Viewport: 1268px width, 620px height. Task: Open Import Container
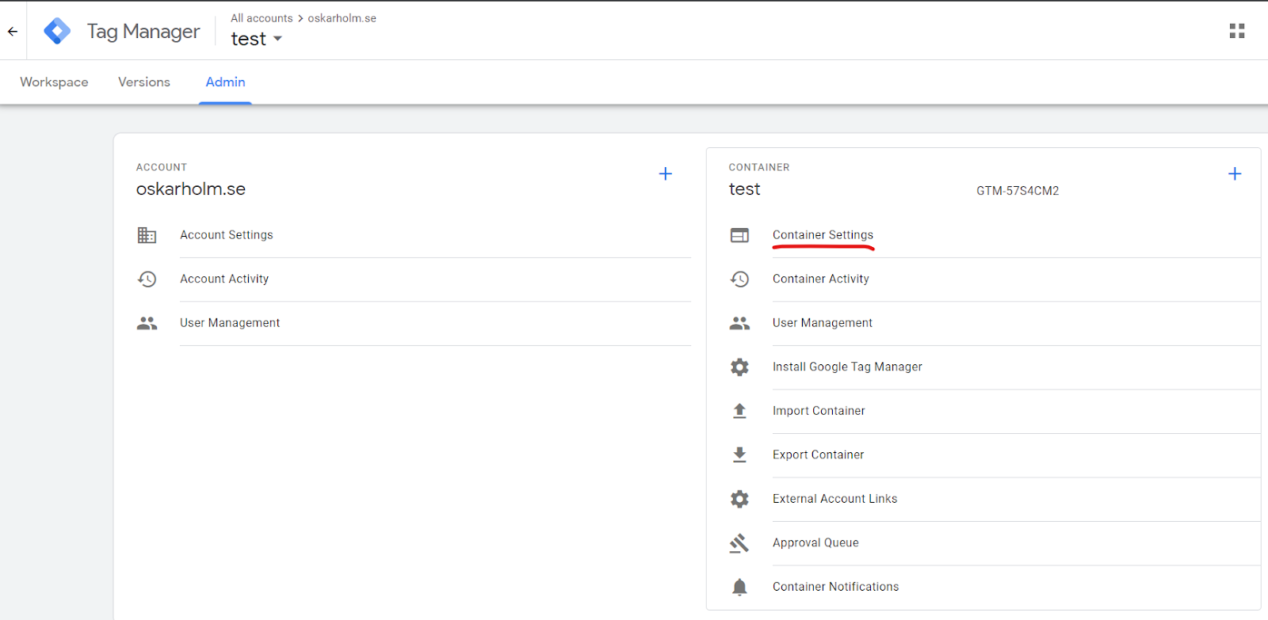coord(819,411)
